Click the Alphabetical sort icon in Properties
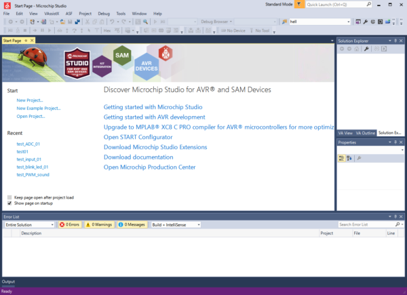407x295 pixels. (x=349, y=158)
